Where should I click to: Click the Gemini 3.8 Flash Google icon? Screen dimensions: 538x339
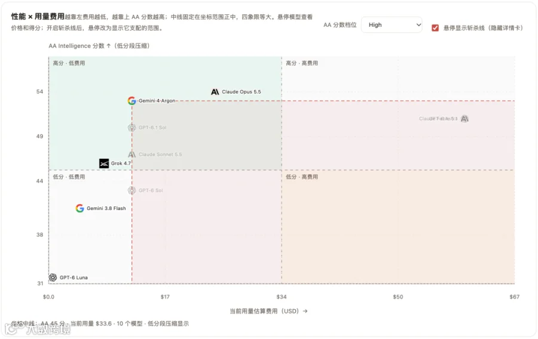pos(80,208)
